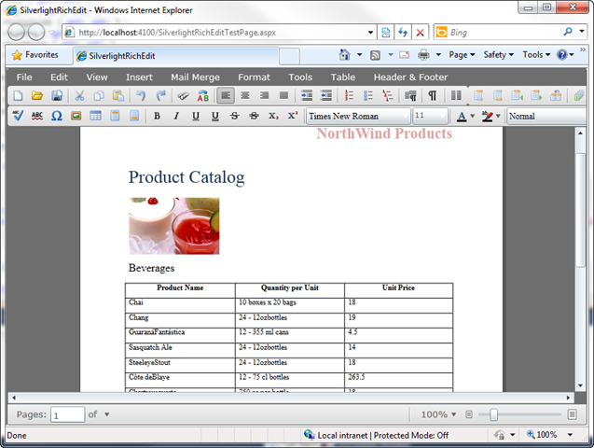Insert columns layout icon

(x=456, y=95)
